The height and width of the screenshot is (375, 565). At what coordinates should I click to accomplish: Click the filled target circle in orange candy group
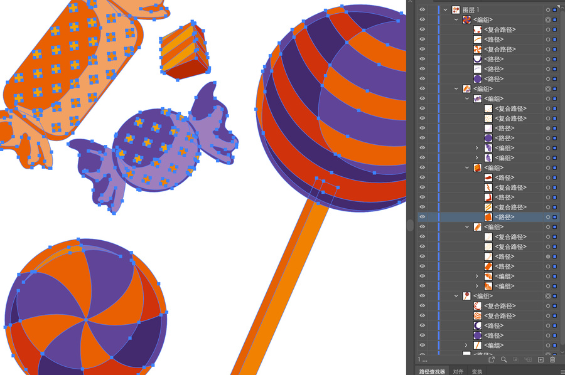547,256
